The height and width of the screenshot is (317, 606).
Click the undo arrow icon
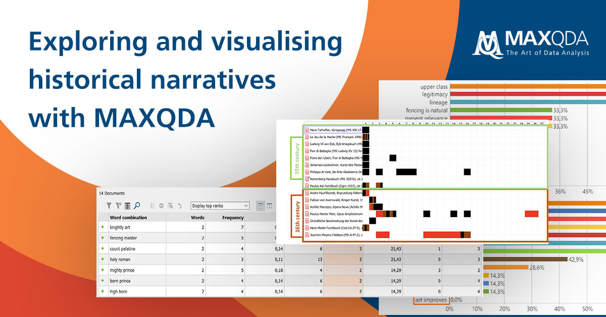180,205
